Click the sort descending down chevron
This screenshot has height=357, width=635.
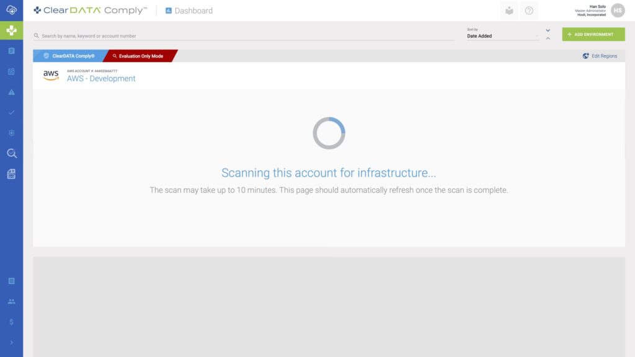[548, 30]
